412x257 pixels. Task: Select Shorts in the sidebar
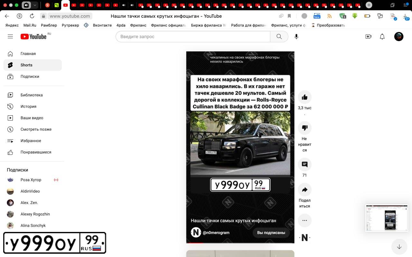pos(32,65)
